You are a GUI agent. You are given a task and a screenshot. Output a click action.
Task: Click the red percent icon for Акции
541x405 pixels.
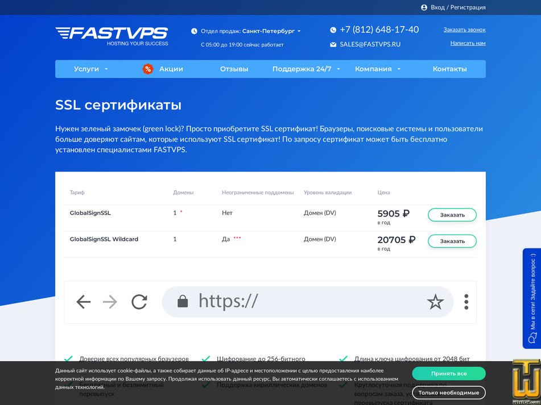point(148,69)
